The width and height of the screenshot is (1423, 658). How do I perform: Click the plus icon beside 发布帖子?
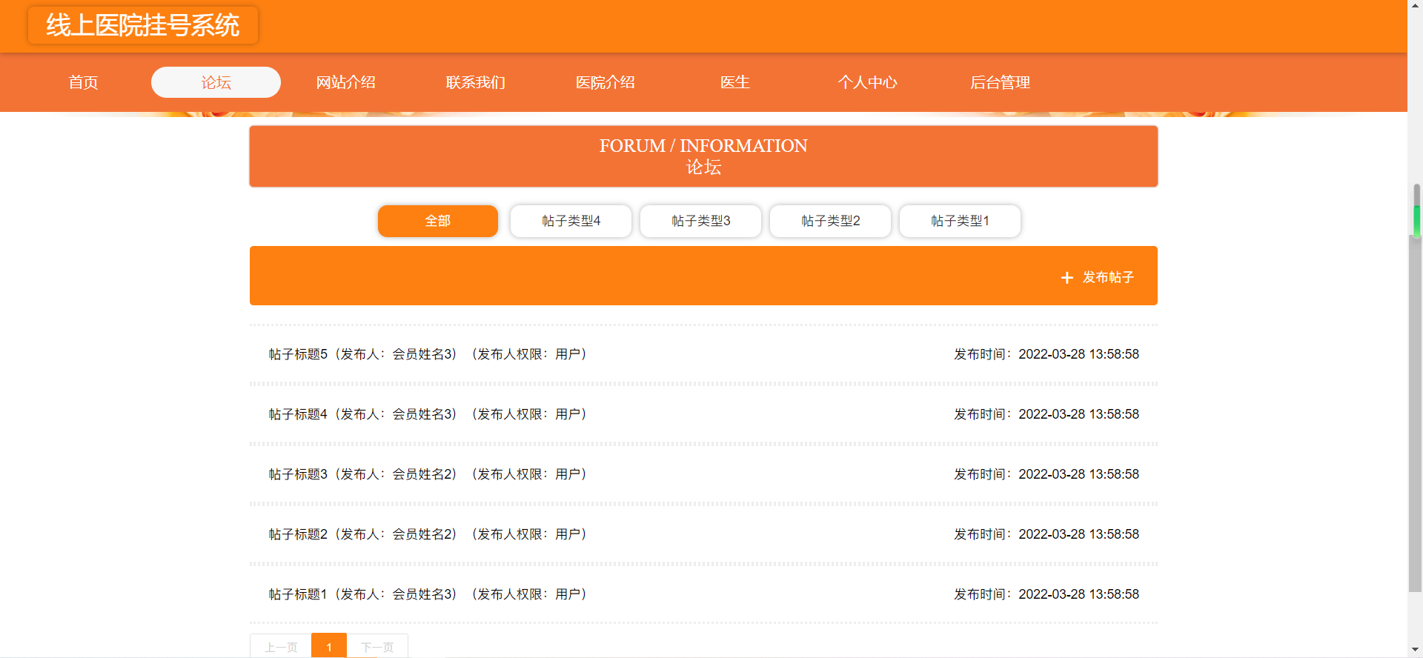coord(1067,277)
